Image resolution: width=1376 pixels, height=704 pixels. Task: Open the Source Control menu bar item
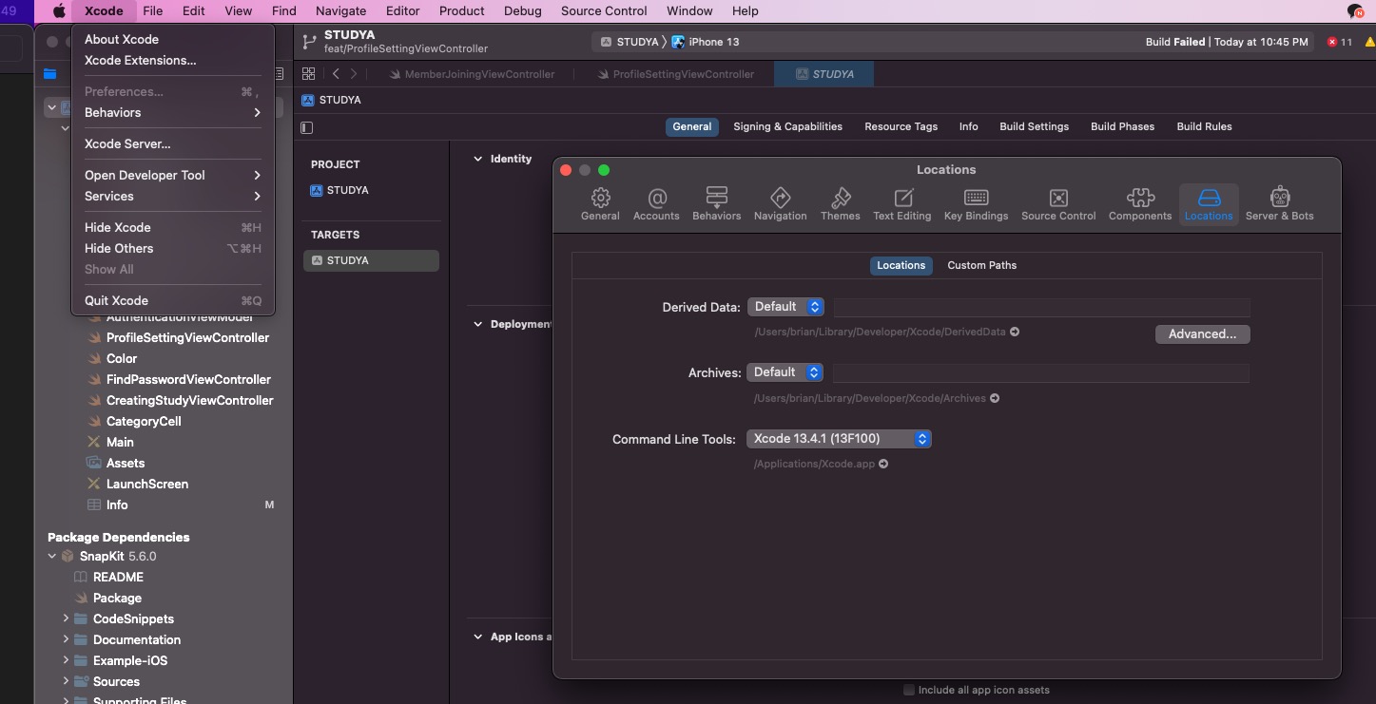[x=604, y=11]
